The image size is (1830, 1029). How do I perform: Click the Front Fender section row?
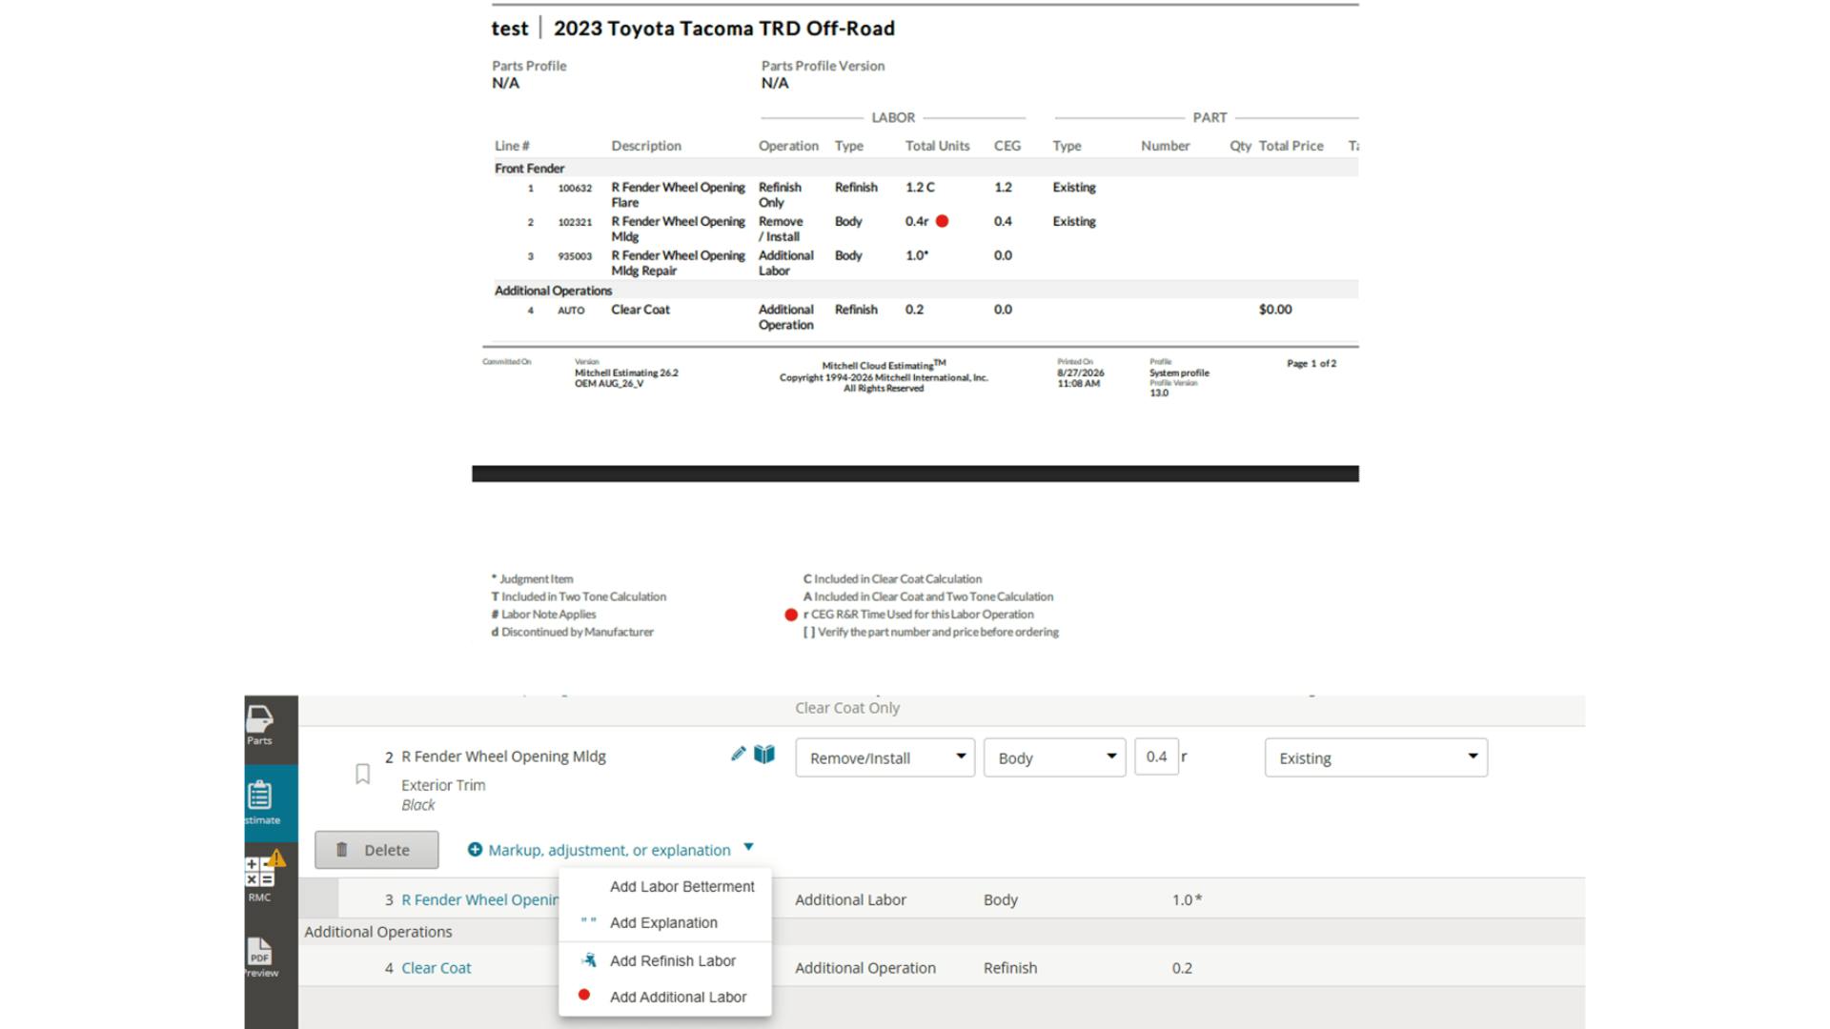(x=925, y=169)
